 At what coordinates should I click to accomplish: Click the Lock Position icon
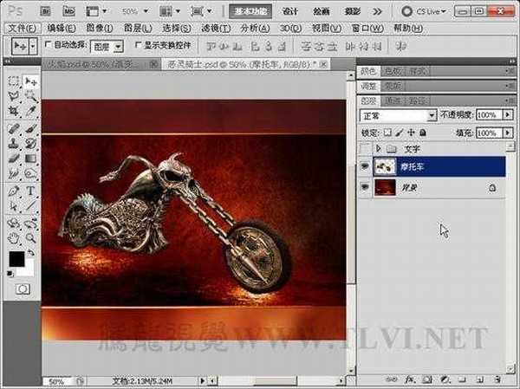tap(412, 133)
